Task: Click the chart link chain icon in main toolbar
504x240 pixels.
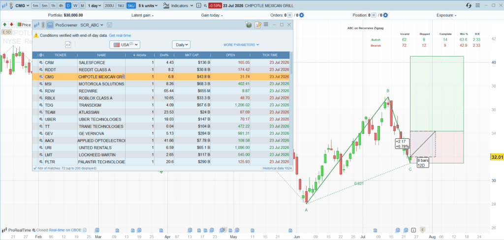Action: point(11,6)
